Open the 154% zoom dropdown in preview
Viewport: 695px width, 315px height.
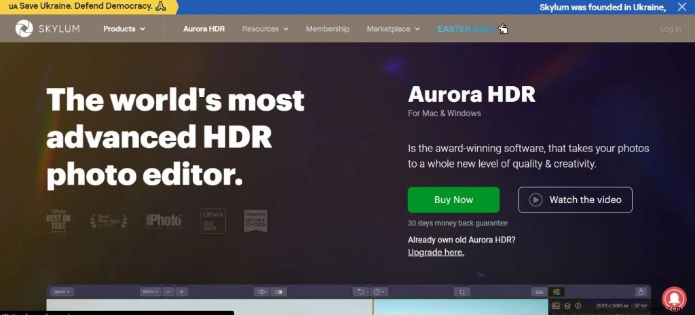pyautogui.click(x=150, y=291)
